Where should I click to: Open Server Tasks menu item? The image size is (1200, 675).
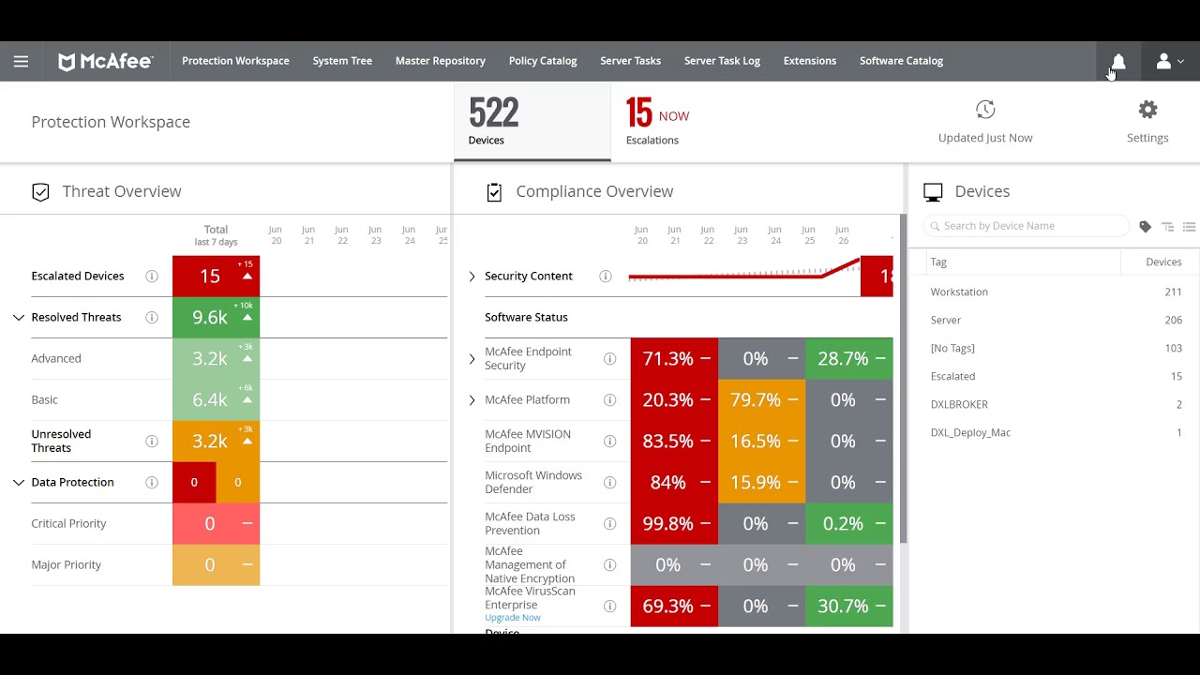click(630, 61)
